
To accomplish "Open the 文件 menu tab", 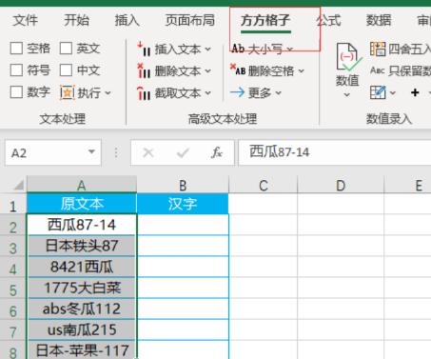I will (x=26, y=21).
